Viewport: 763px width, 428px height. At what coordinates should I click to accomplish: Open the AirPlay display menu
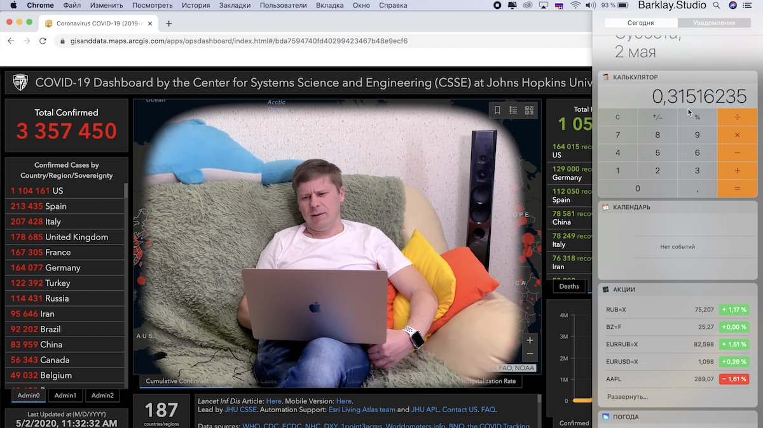[543, 5]
